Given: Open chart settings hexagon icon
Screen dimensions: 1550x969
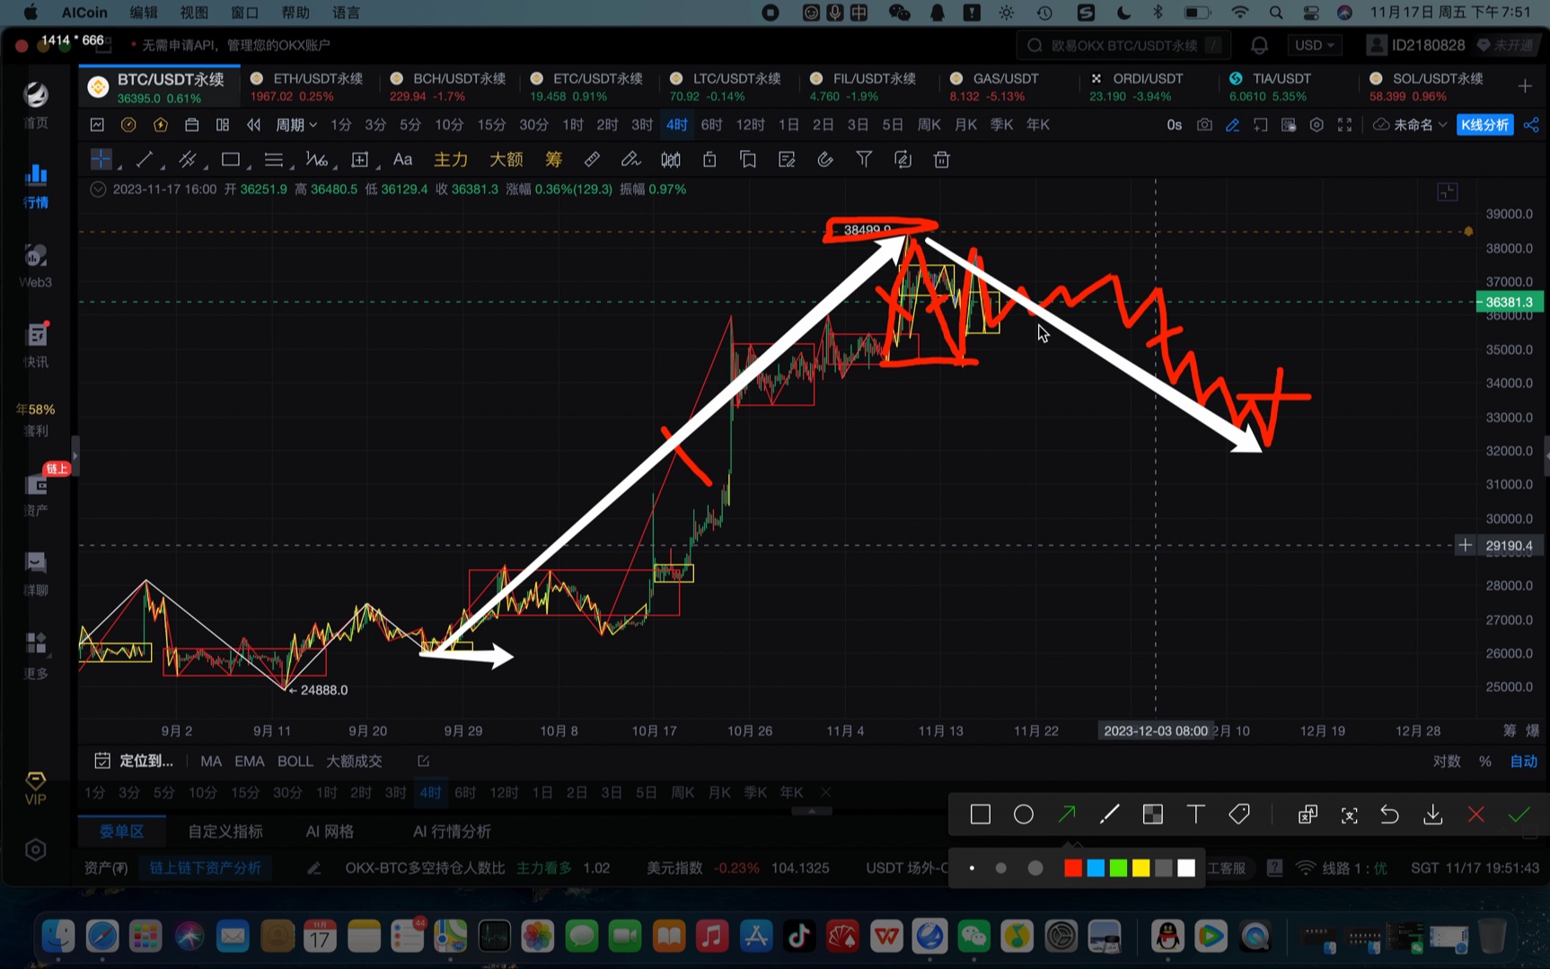Looking at the screenshot, I should 1316,125.
